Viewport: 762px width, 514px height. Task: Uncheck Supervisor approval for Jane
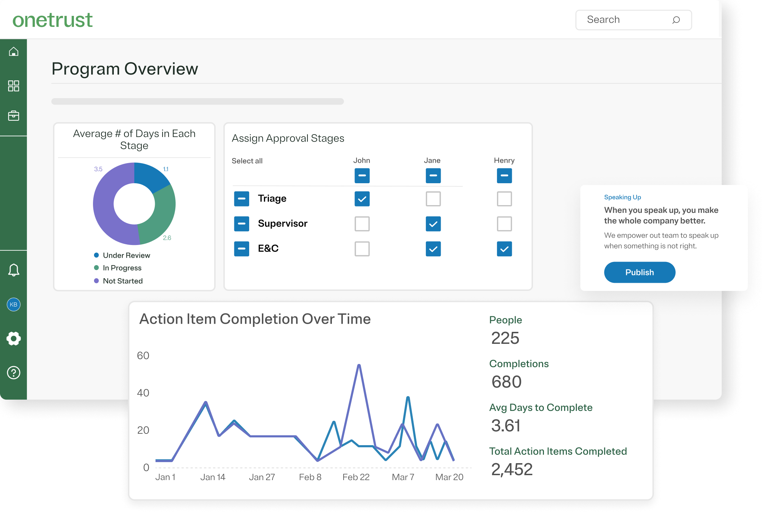point(433,224)
